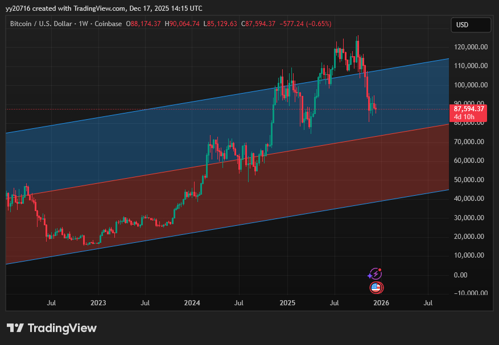Click the low value L85,129.63

tap(221, 24)
